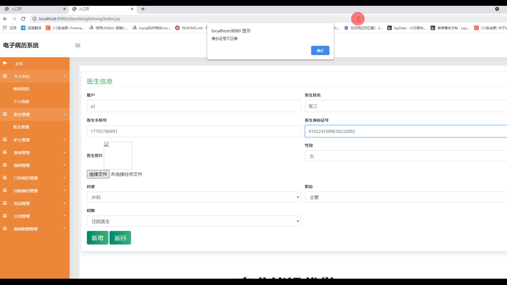Click the 选择文件 file upload button

point(98,174)
